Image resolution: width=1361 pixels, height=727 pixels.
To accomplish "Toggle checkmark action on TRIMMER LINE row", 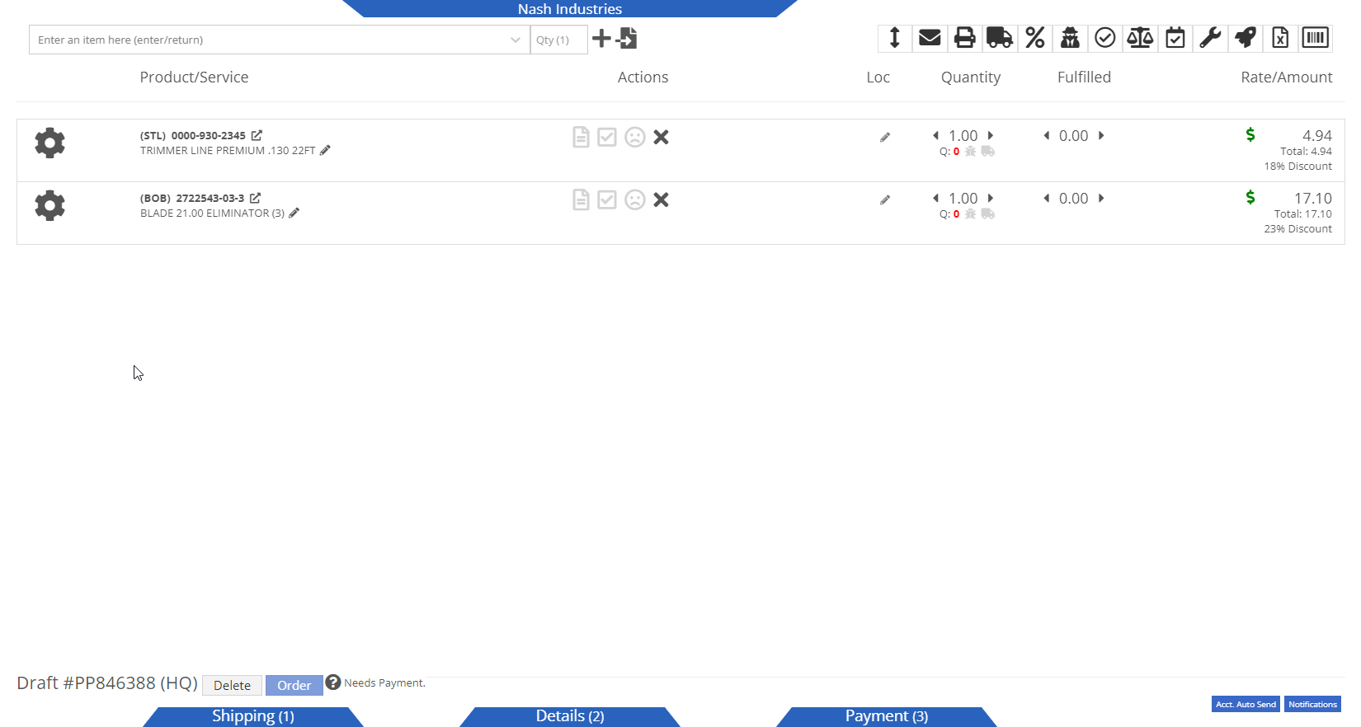I will click(607, 137).
